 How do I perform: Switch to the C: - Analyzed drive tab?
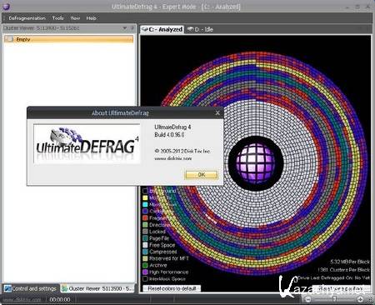point(162,29)
